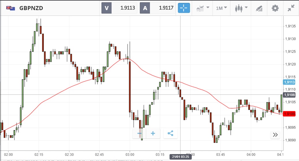Click the blue 1,9113 price label
The width and height of the screenshot is (299, 161).
[289, 82]
